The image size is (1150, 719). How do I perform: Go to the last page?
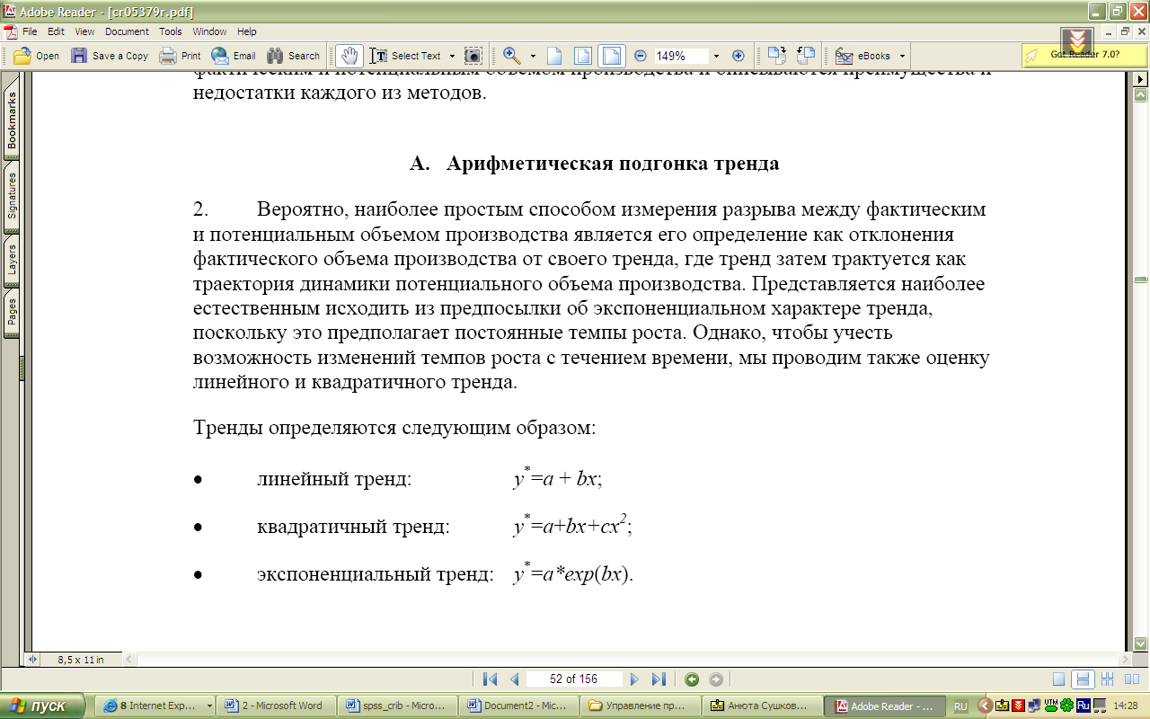[x=659, y=679]
